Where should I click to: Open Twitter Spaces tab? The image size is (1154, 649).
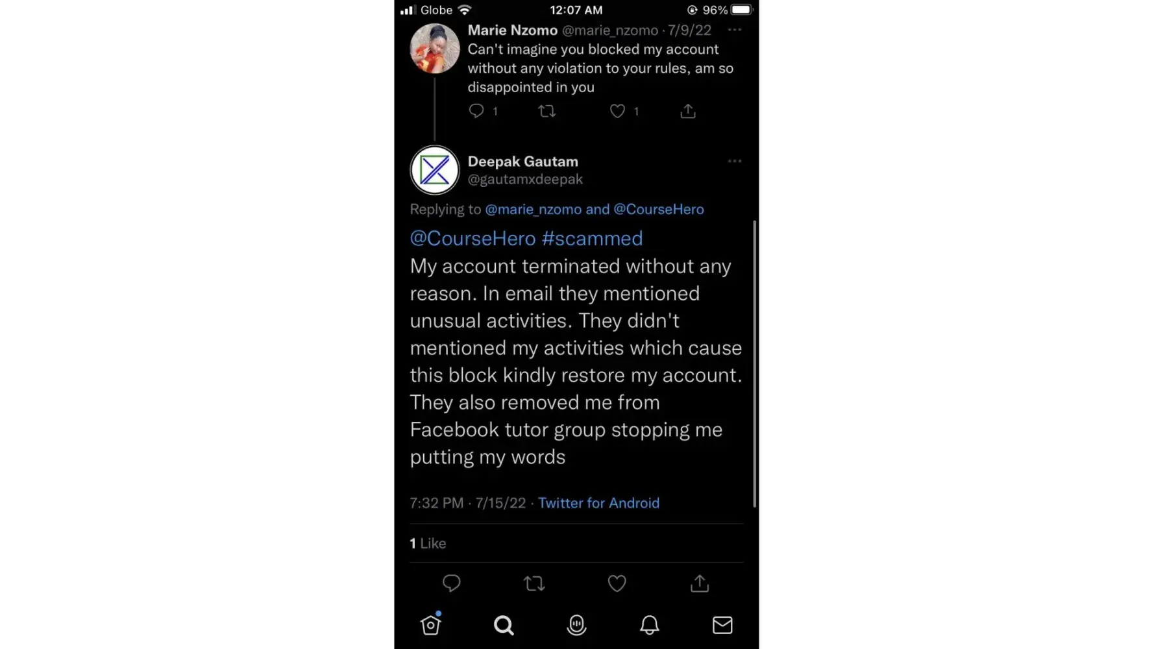(x=576, y=624)
